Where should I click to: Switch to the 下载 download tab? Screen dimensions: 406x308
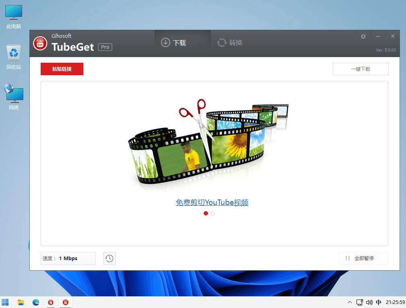(183, 43)
